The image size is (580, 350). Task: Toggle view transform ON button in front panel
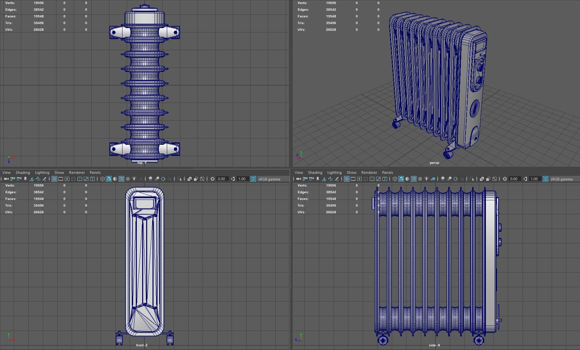[x=253, y=179]
